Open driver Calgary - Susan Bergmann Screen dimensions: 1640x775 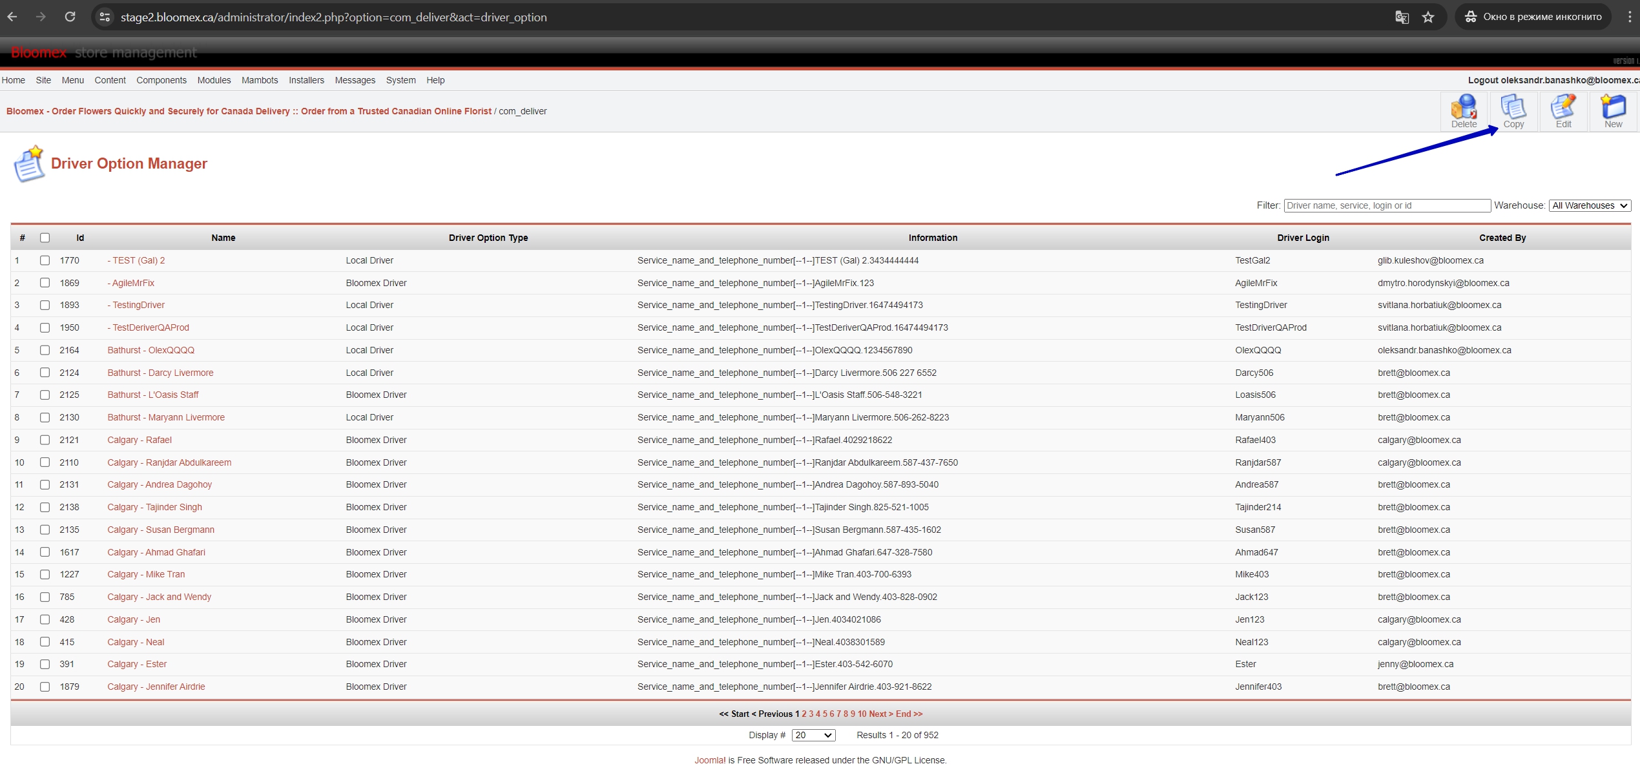point(161,530)
